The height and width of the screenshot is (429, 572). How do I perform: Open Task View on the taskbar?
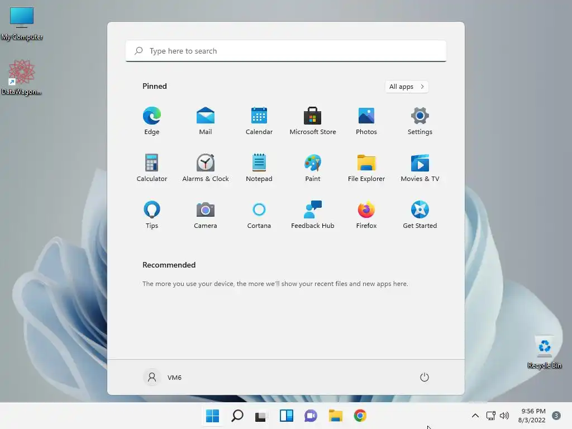pos(261,416)
